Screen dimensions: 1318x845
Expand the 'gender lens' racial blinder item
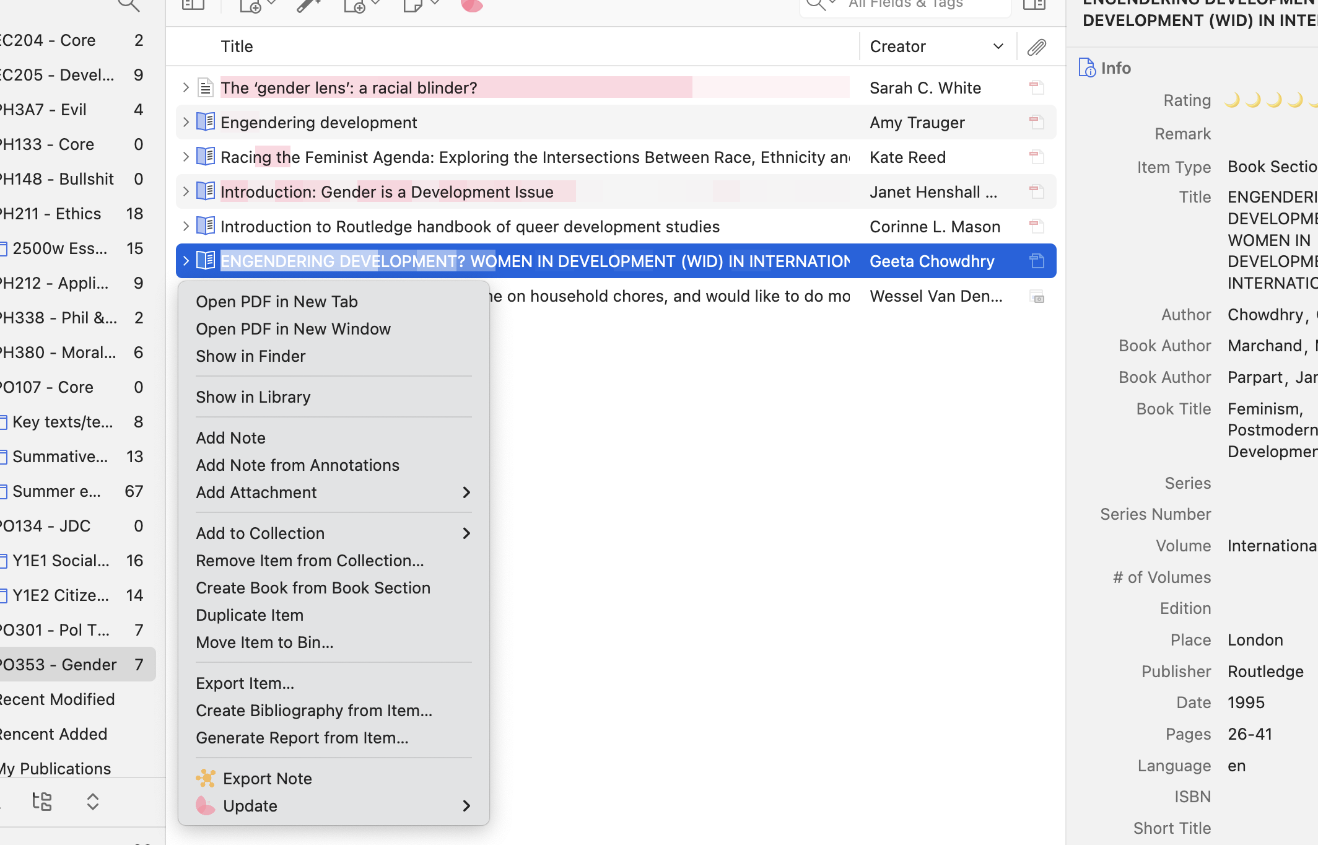pyautogui.click(x=186, y=88)
